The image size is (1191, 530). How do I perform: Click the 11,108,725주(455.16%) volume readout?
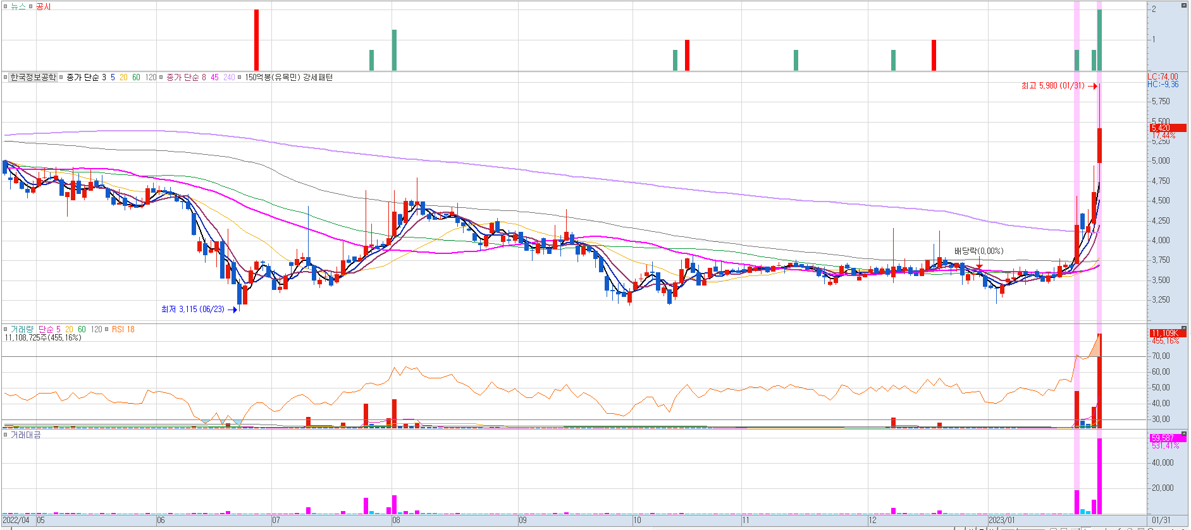[43, 338]
